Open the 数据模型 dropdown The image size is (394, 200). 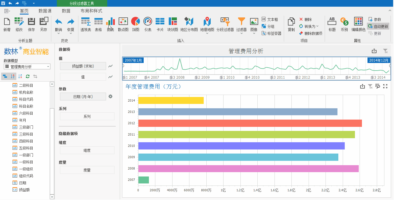(27, 67)
